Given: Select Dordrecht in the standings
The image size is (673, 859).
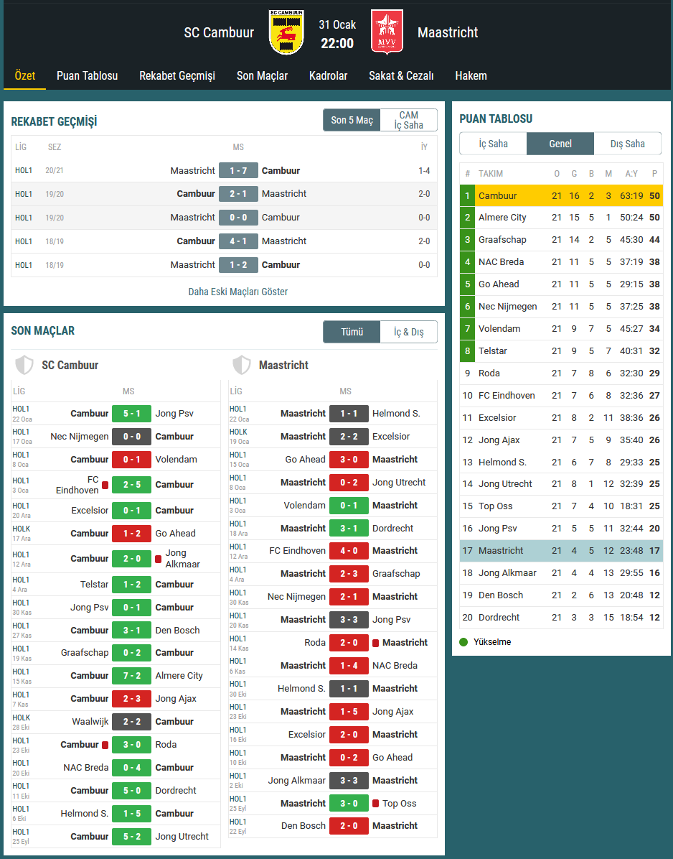Looking at the screenshot, I should [x=499, y=618].
